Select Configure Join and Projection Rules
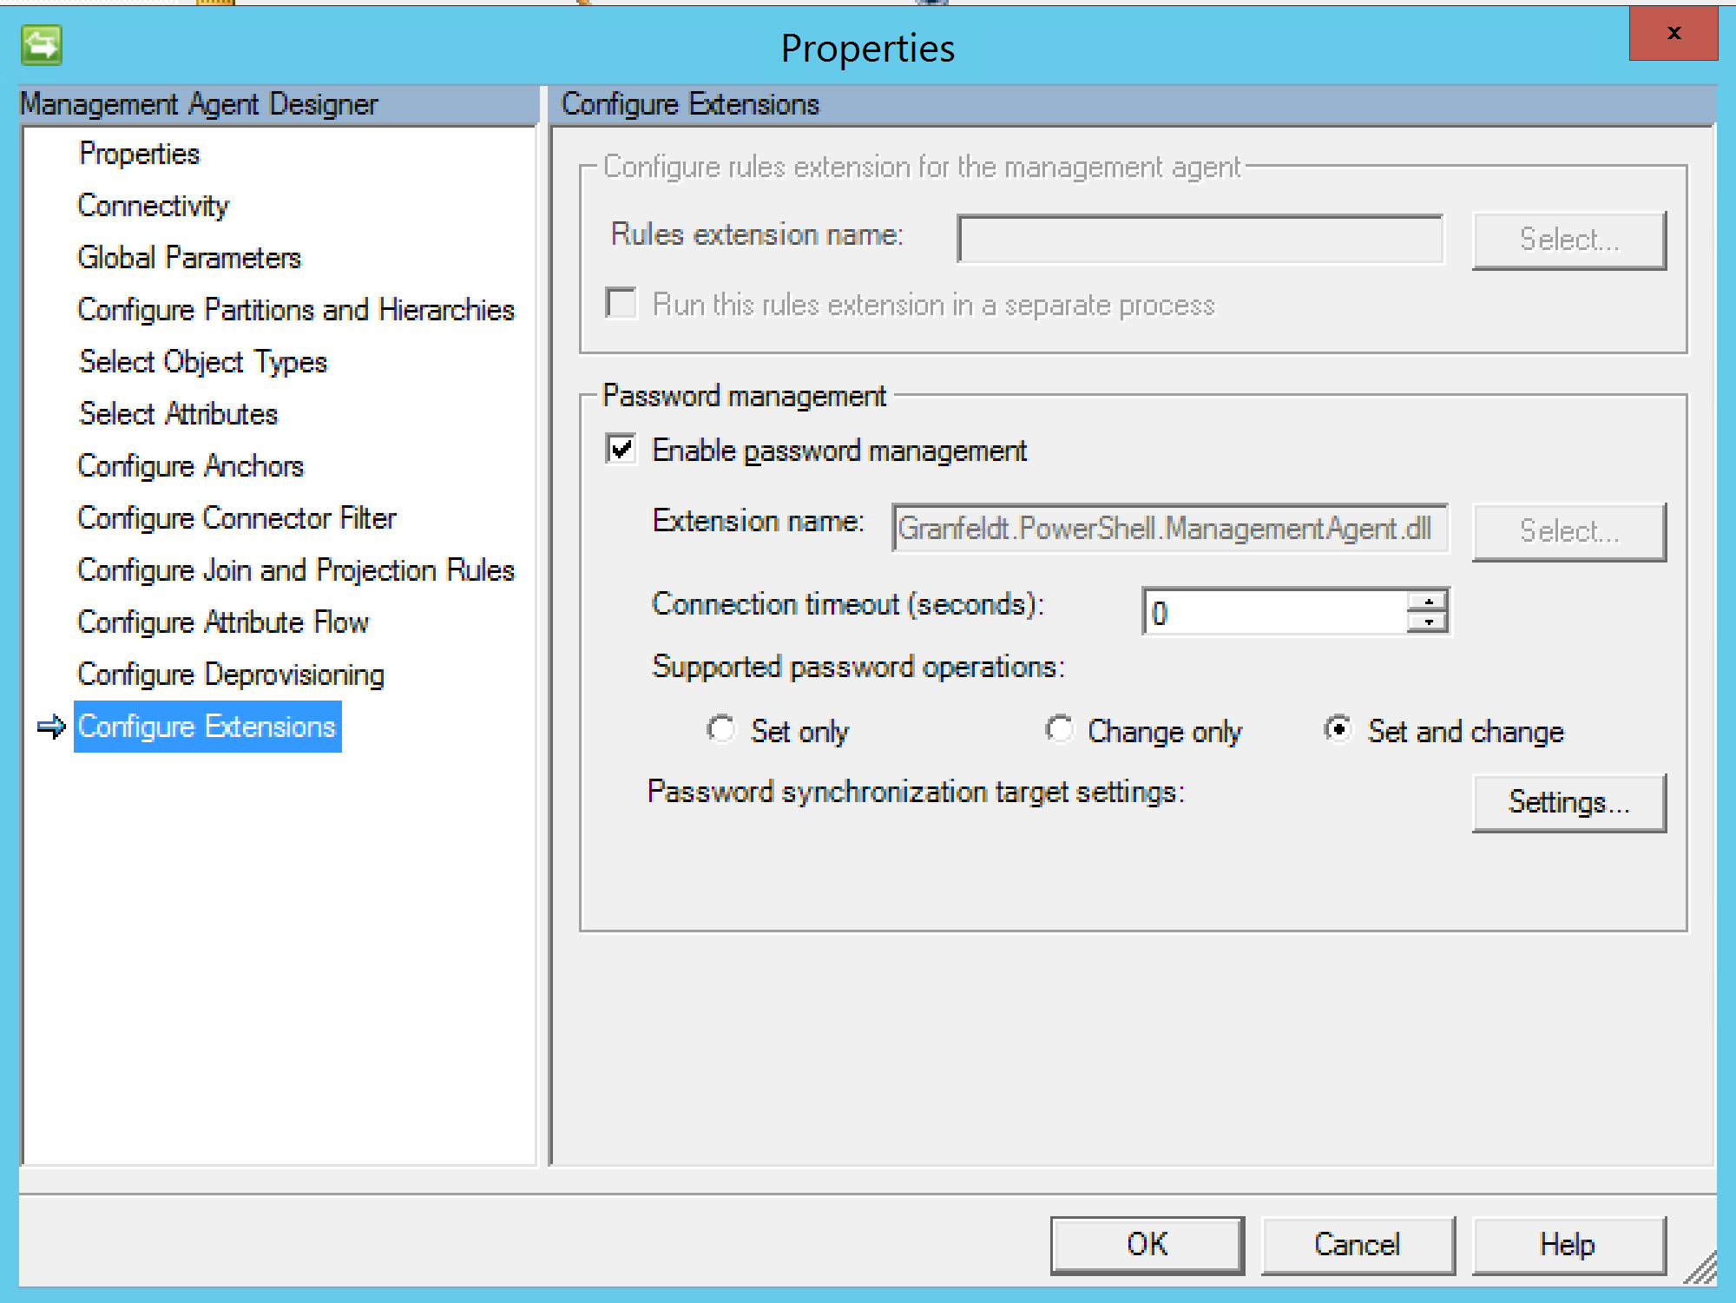Screen dimensions: 1736x1303 tap(295, 570)
